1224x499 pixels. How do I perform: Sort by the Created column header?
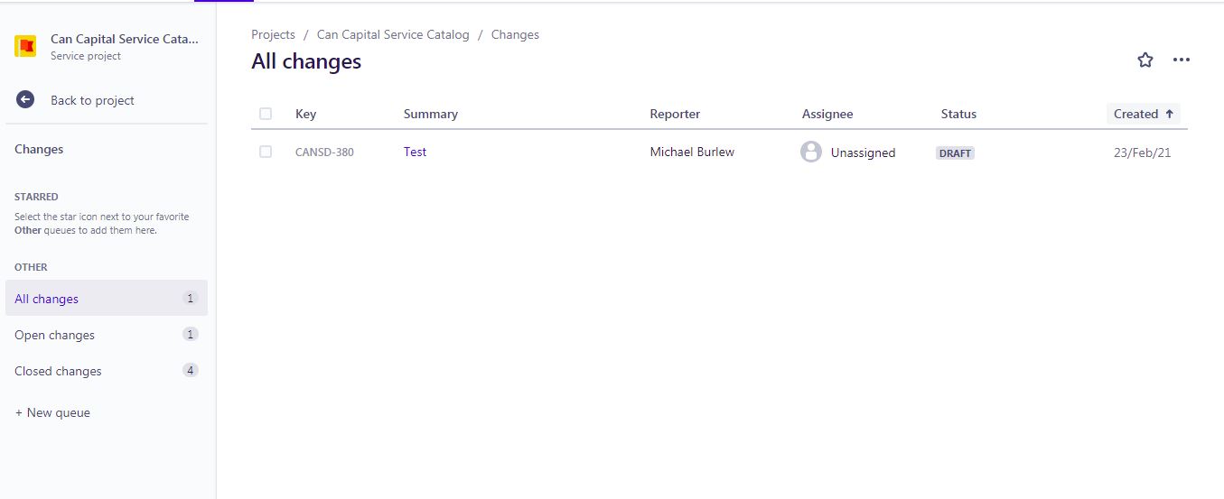pos(1144,114)
